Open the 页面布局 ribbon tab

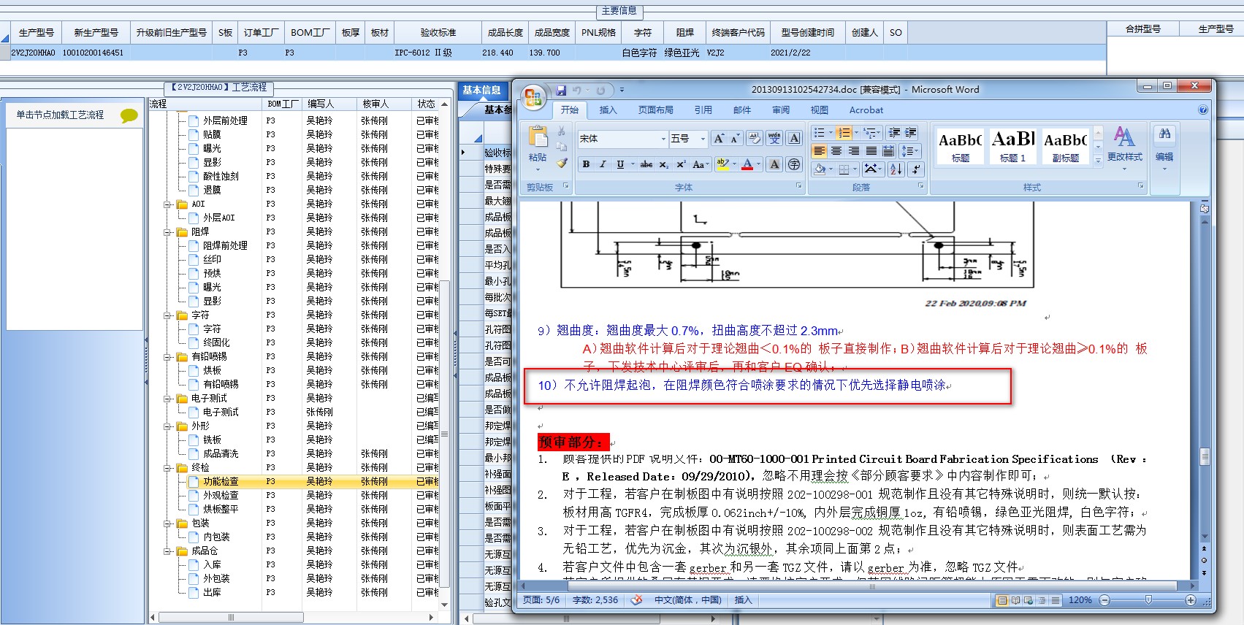[x=655, y=110]
